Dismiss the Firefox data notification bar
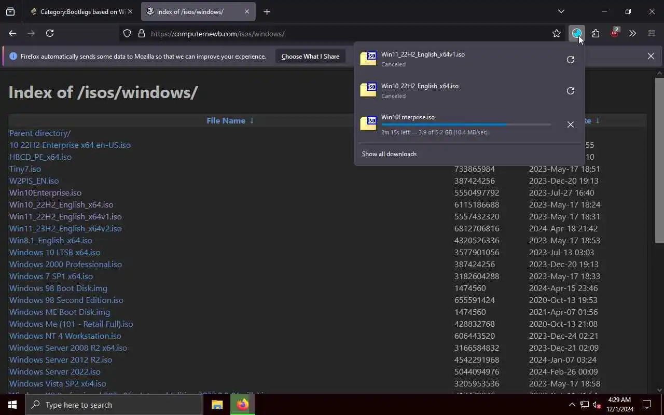Screen dimensions: 664x415 click(651, 56)
